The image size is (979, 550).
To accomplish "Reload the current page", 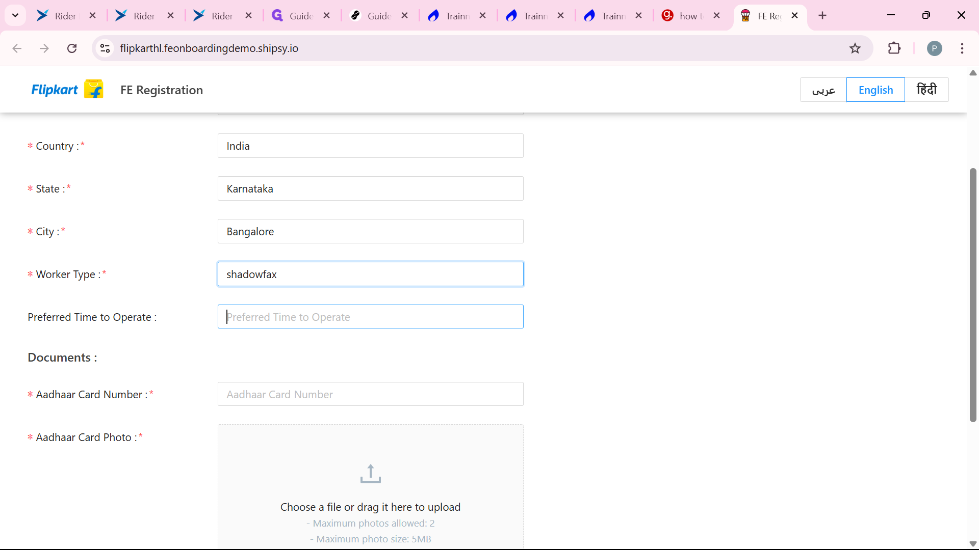I will (x=72, y=48).
